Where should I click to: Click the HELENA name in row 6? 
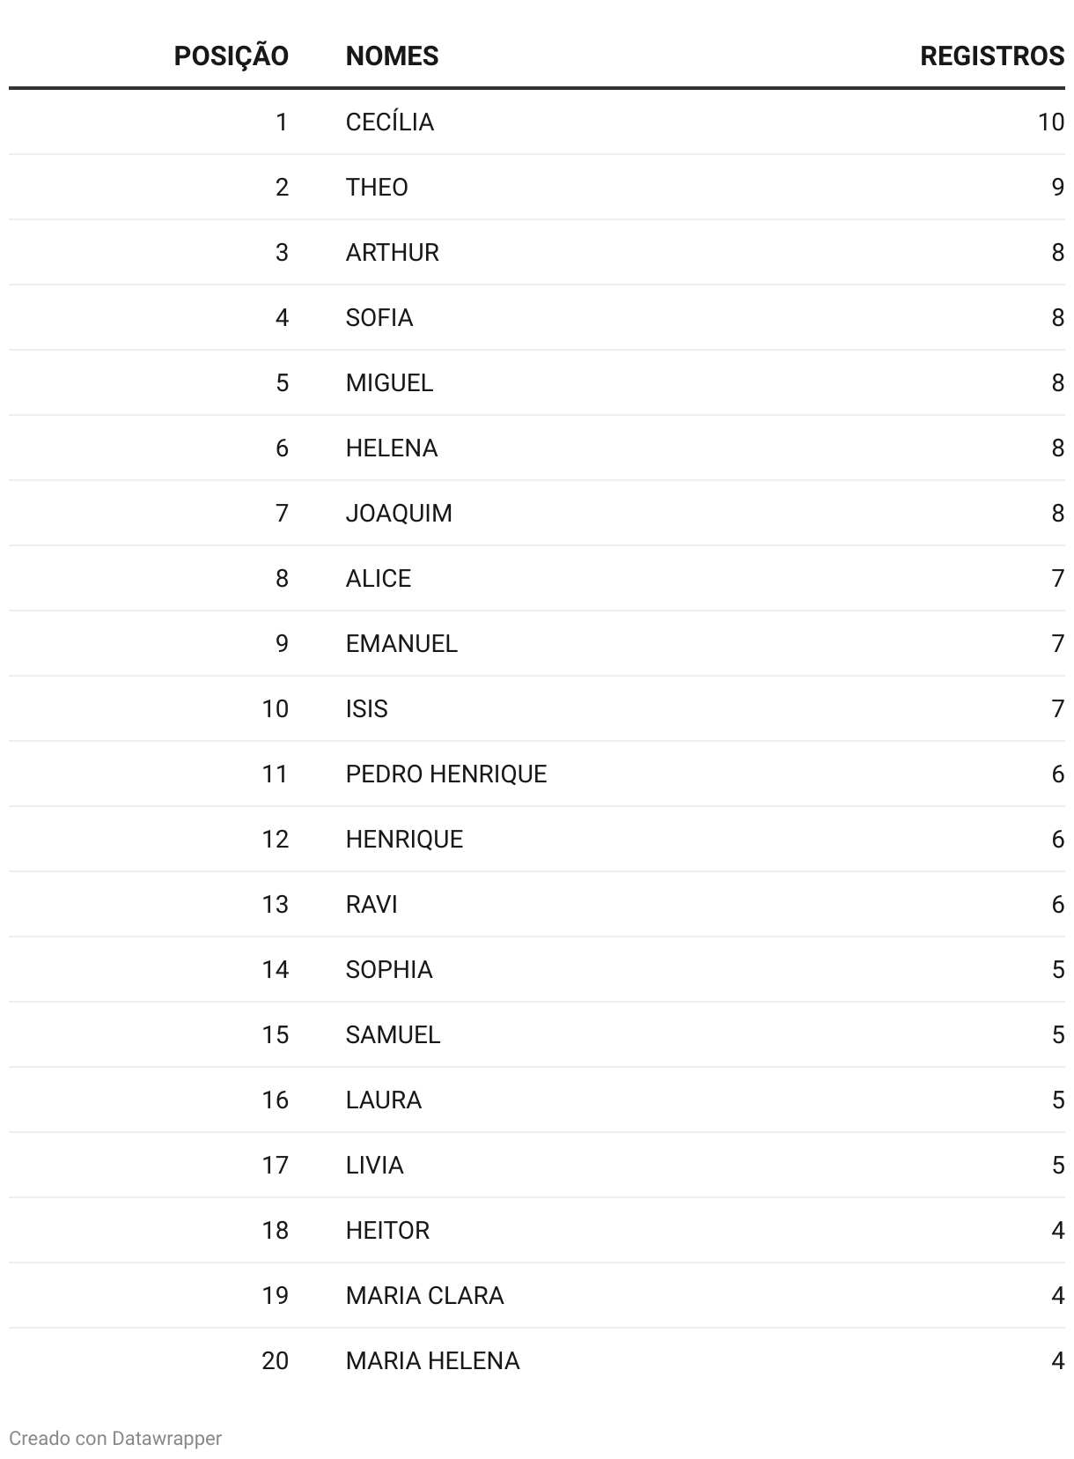pyautogui.click(x=392, y=448)
